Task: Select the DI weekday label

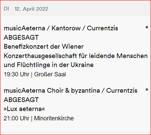Action: (6, 9)
